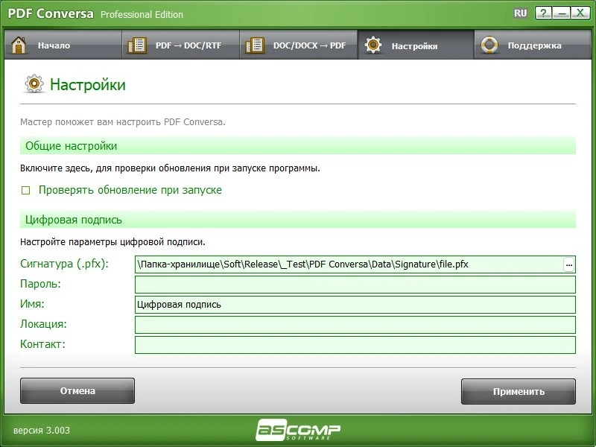The image size is (596, 447).
Task: Click the lifebuoy icon on Поддержка tab
Action: coord(489,45)
